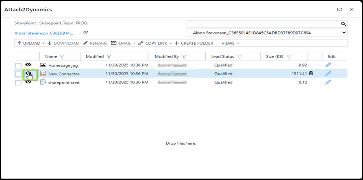The image size is (363, 180).
Task: Preview Homepage.jpg using its eye icon
Action: pos(29,64)
